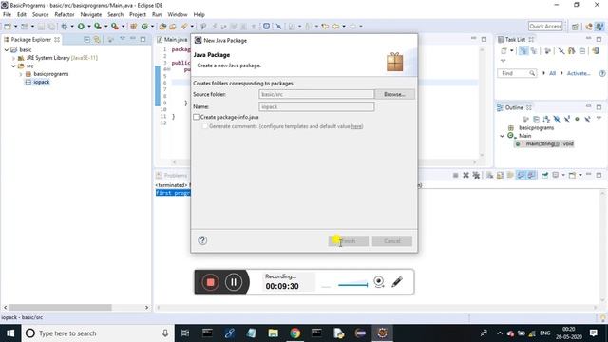608x342 pixels.
Task: Toggle Link with Editor in Package Explorer
Action: 97,40
